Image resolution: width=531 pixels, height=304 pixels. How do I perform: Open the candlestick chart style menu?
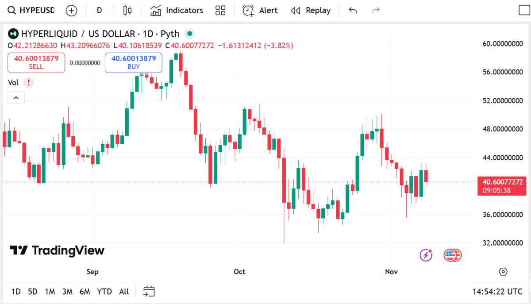[x=127, y=11]
